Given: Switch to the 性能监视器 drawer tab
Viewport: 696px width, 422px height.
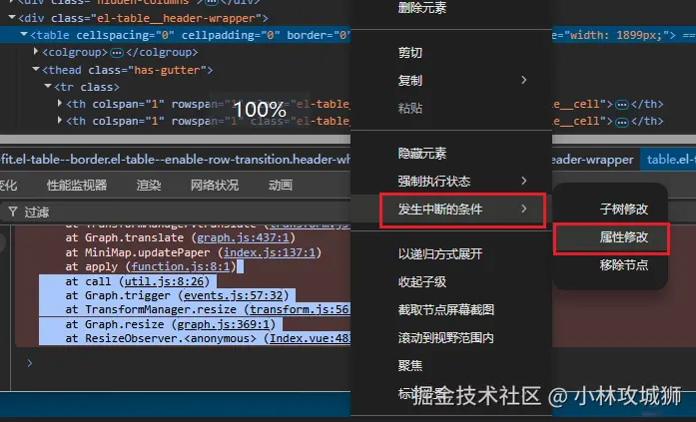Looking at the screenshot, I should click(x=77, y=185).
